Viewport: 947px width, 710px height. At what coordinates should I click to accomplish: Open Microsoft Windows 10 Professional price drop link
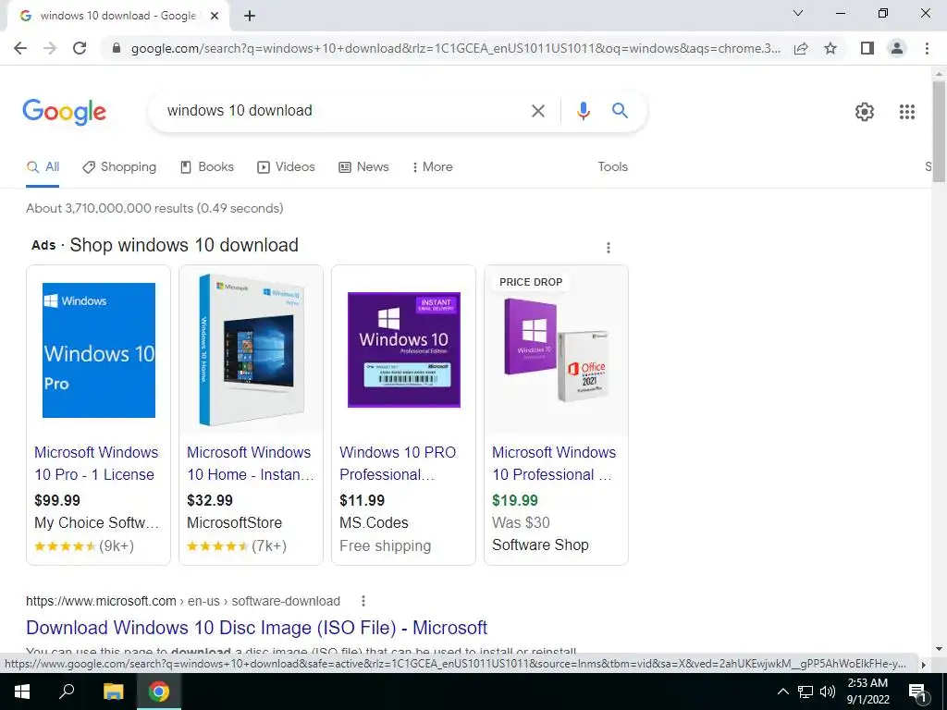[554, 463]
